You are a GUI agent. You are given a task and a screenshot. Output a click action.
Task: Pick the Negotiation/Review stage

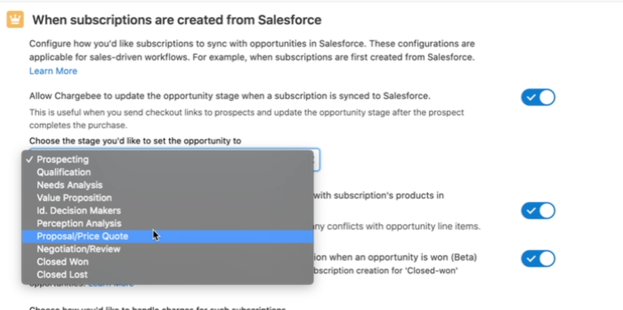tap(78, 249)
